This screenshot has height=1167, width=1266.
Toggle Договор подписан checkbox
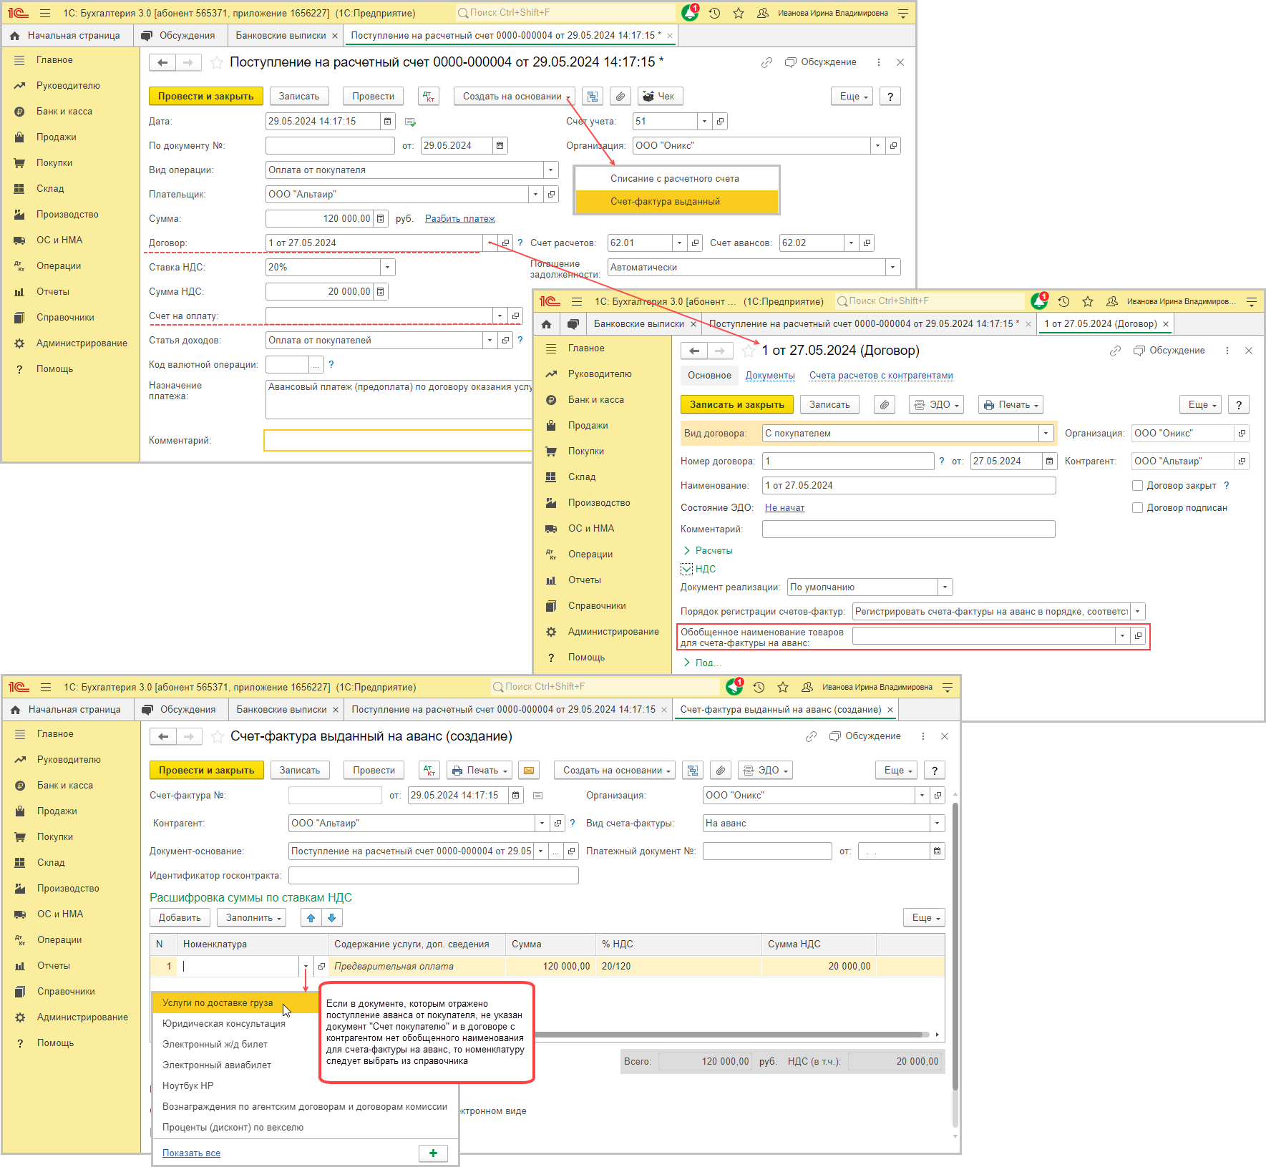click(x=1137, y=508)
